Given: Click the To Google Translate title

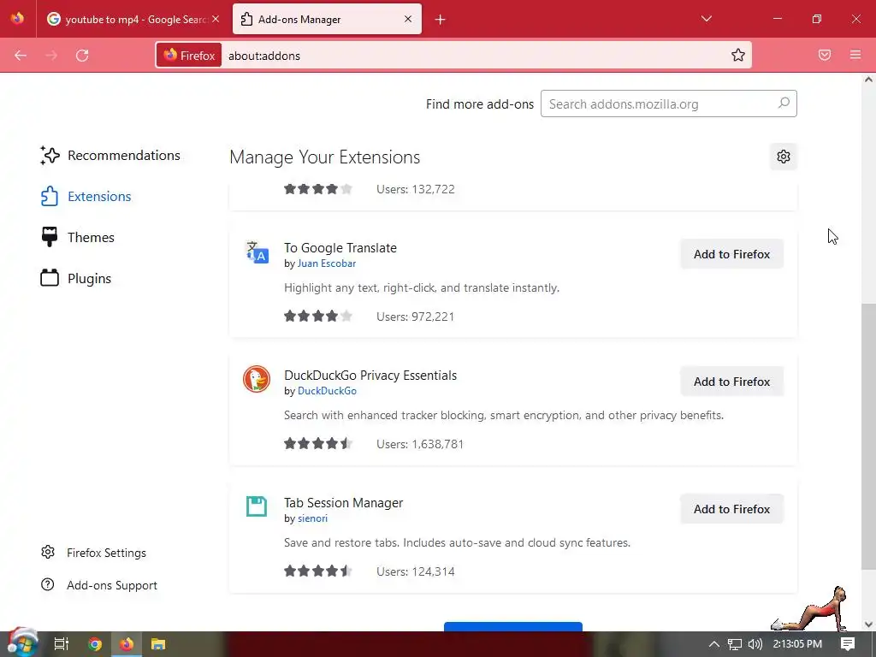Looking at the screenshot, I should (340, 248).
